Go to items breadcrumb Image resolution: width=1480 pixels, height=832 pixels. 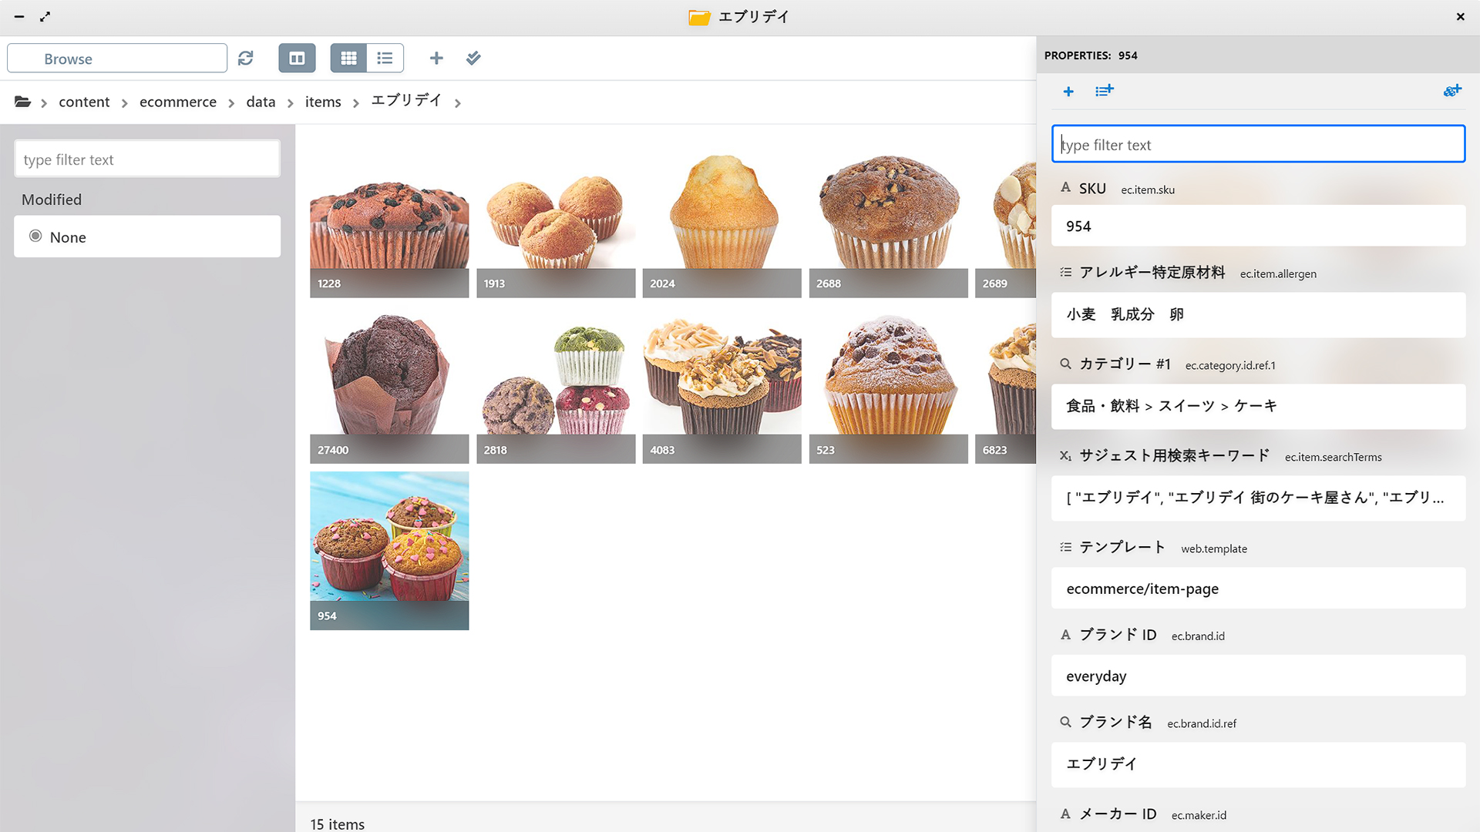tap(323, 102)
